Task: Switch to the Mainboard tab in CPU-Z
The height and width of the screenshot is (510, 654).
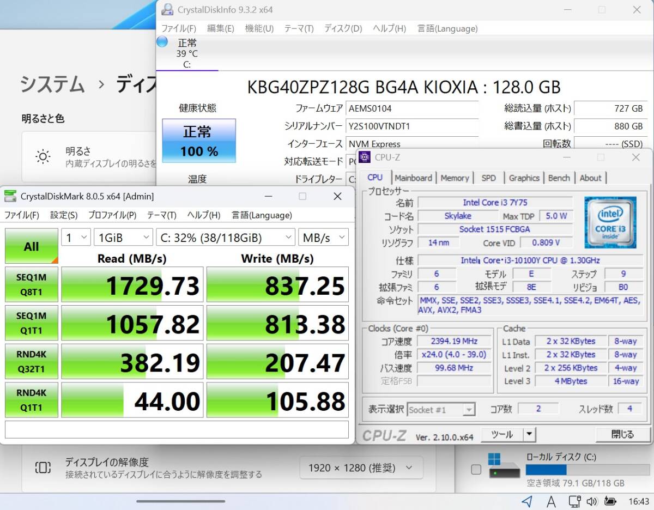Action: tap(414, 178)
